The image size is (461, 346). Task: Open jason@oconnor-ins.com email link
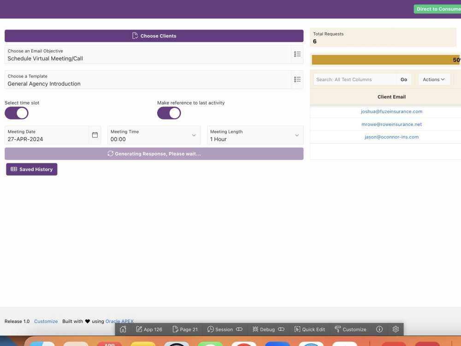(391, 137)
